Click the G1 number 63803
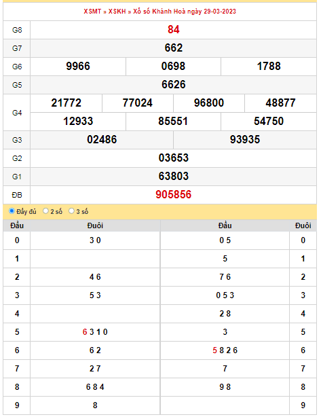The width and height of the screenshot is (321, 417). pos(174,177)
